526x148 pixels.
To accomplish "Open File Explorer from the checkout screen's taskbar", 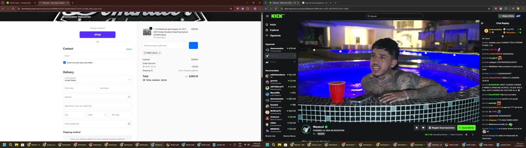I will pos(16,145).
